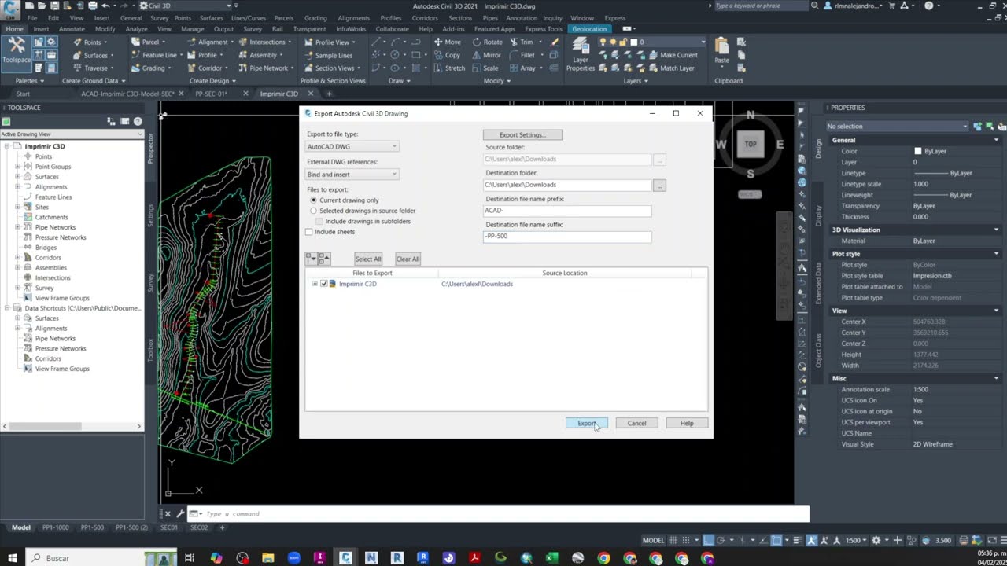Click the Points tool in ribbon

click(87, 42)
